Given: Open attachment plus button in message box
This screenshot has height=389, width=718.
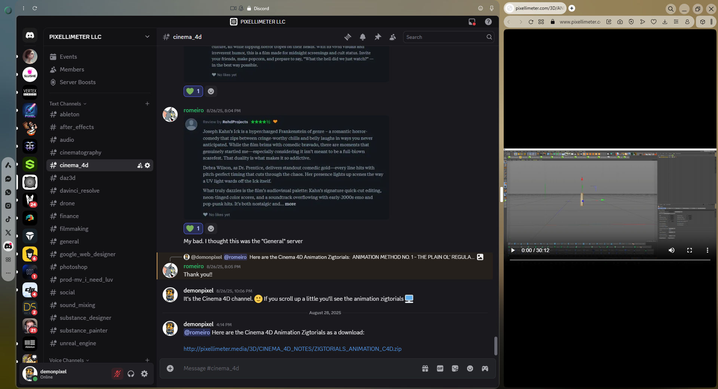Looking at the screenshot, I should [170, 368].
